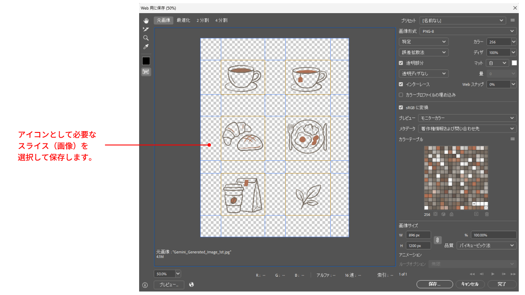Select the Hand tool
The width and height of the screenshot is (525, 295).
pos(146,21)
